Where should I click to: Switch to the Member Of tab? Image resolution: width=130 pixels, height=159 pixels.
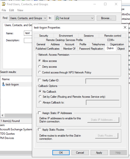[x=69, y=49]
